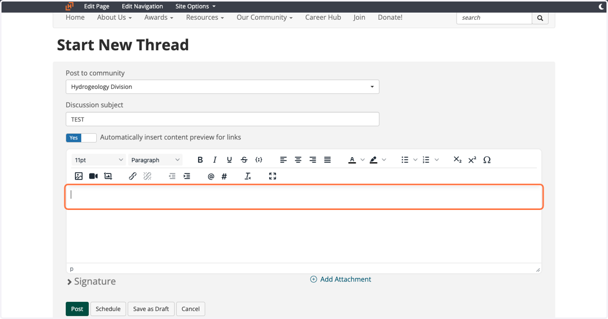Screen dimensions: 608x319
Task: Click the Post button
Action: (77, 309)
